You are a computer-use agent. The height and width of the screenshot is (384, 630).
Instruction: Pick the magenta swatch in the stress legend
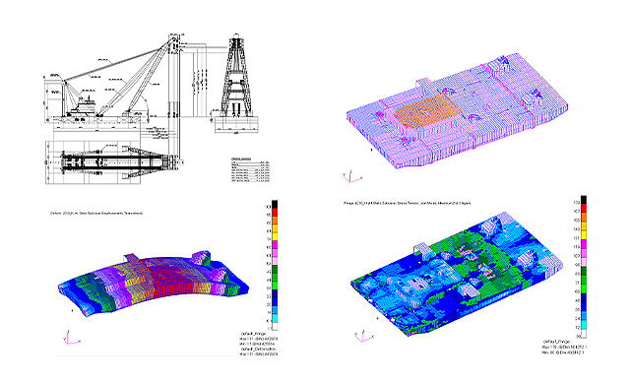click(x=584, y=244)
